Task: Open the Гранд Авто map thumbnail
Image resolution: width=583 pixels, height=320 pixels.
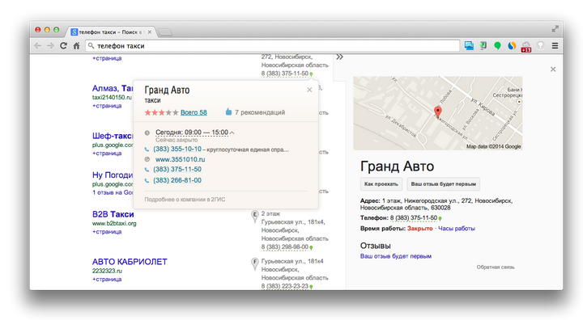Action: coord(437,113)
